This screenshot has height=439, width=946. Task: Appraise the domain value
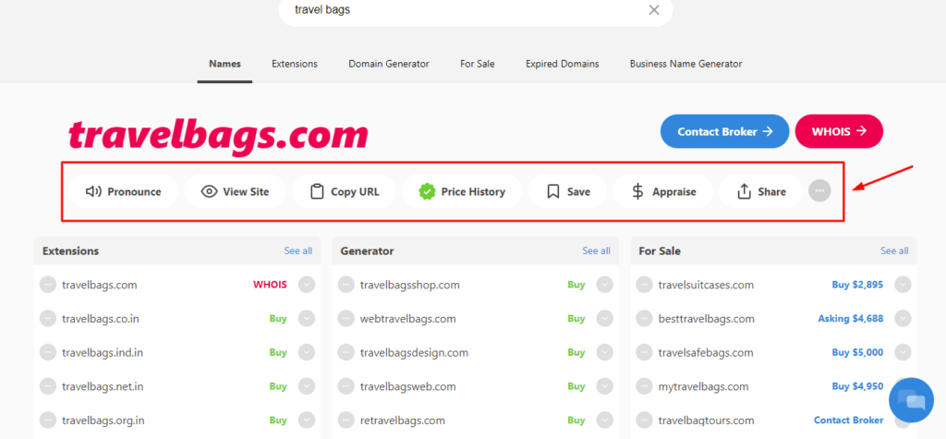[663, 191]
